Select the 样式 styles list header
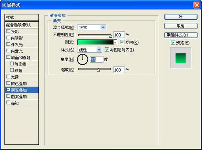 pyautogui.click(x=21, y=17)
